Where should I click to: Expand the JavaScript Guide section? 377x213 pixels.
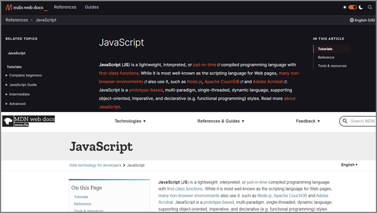[x=21, y=85]
